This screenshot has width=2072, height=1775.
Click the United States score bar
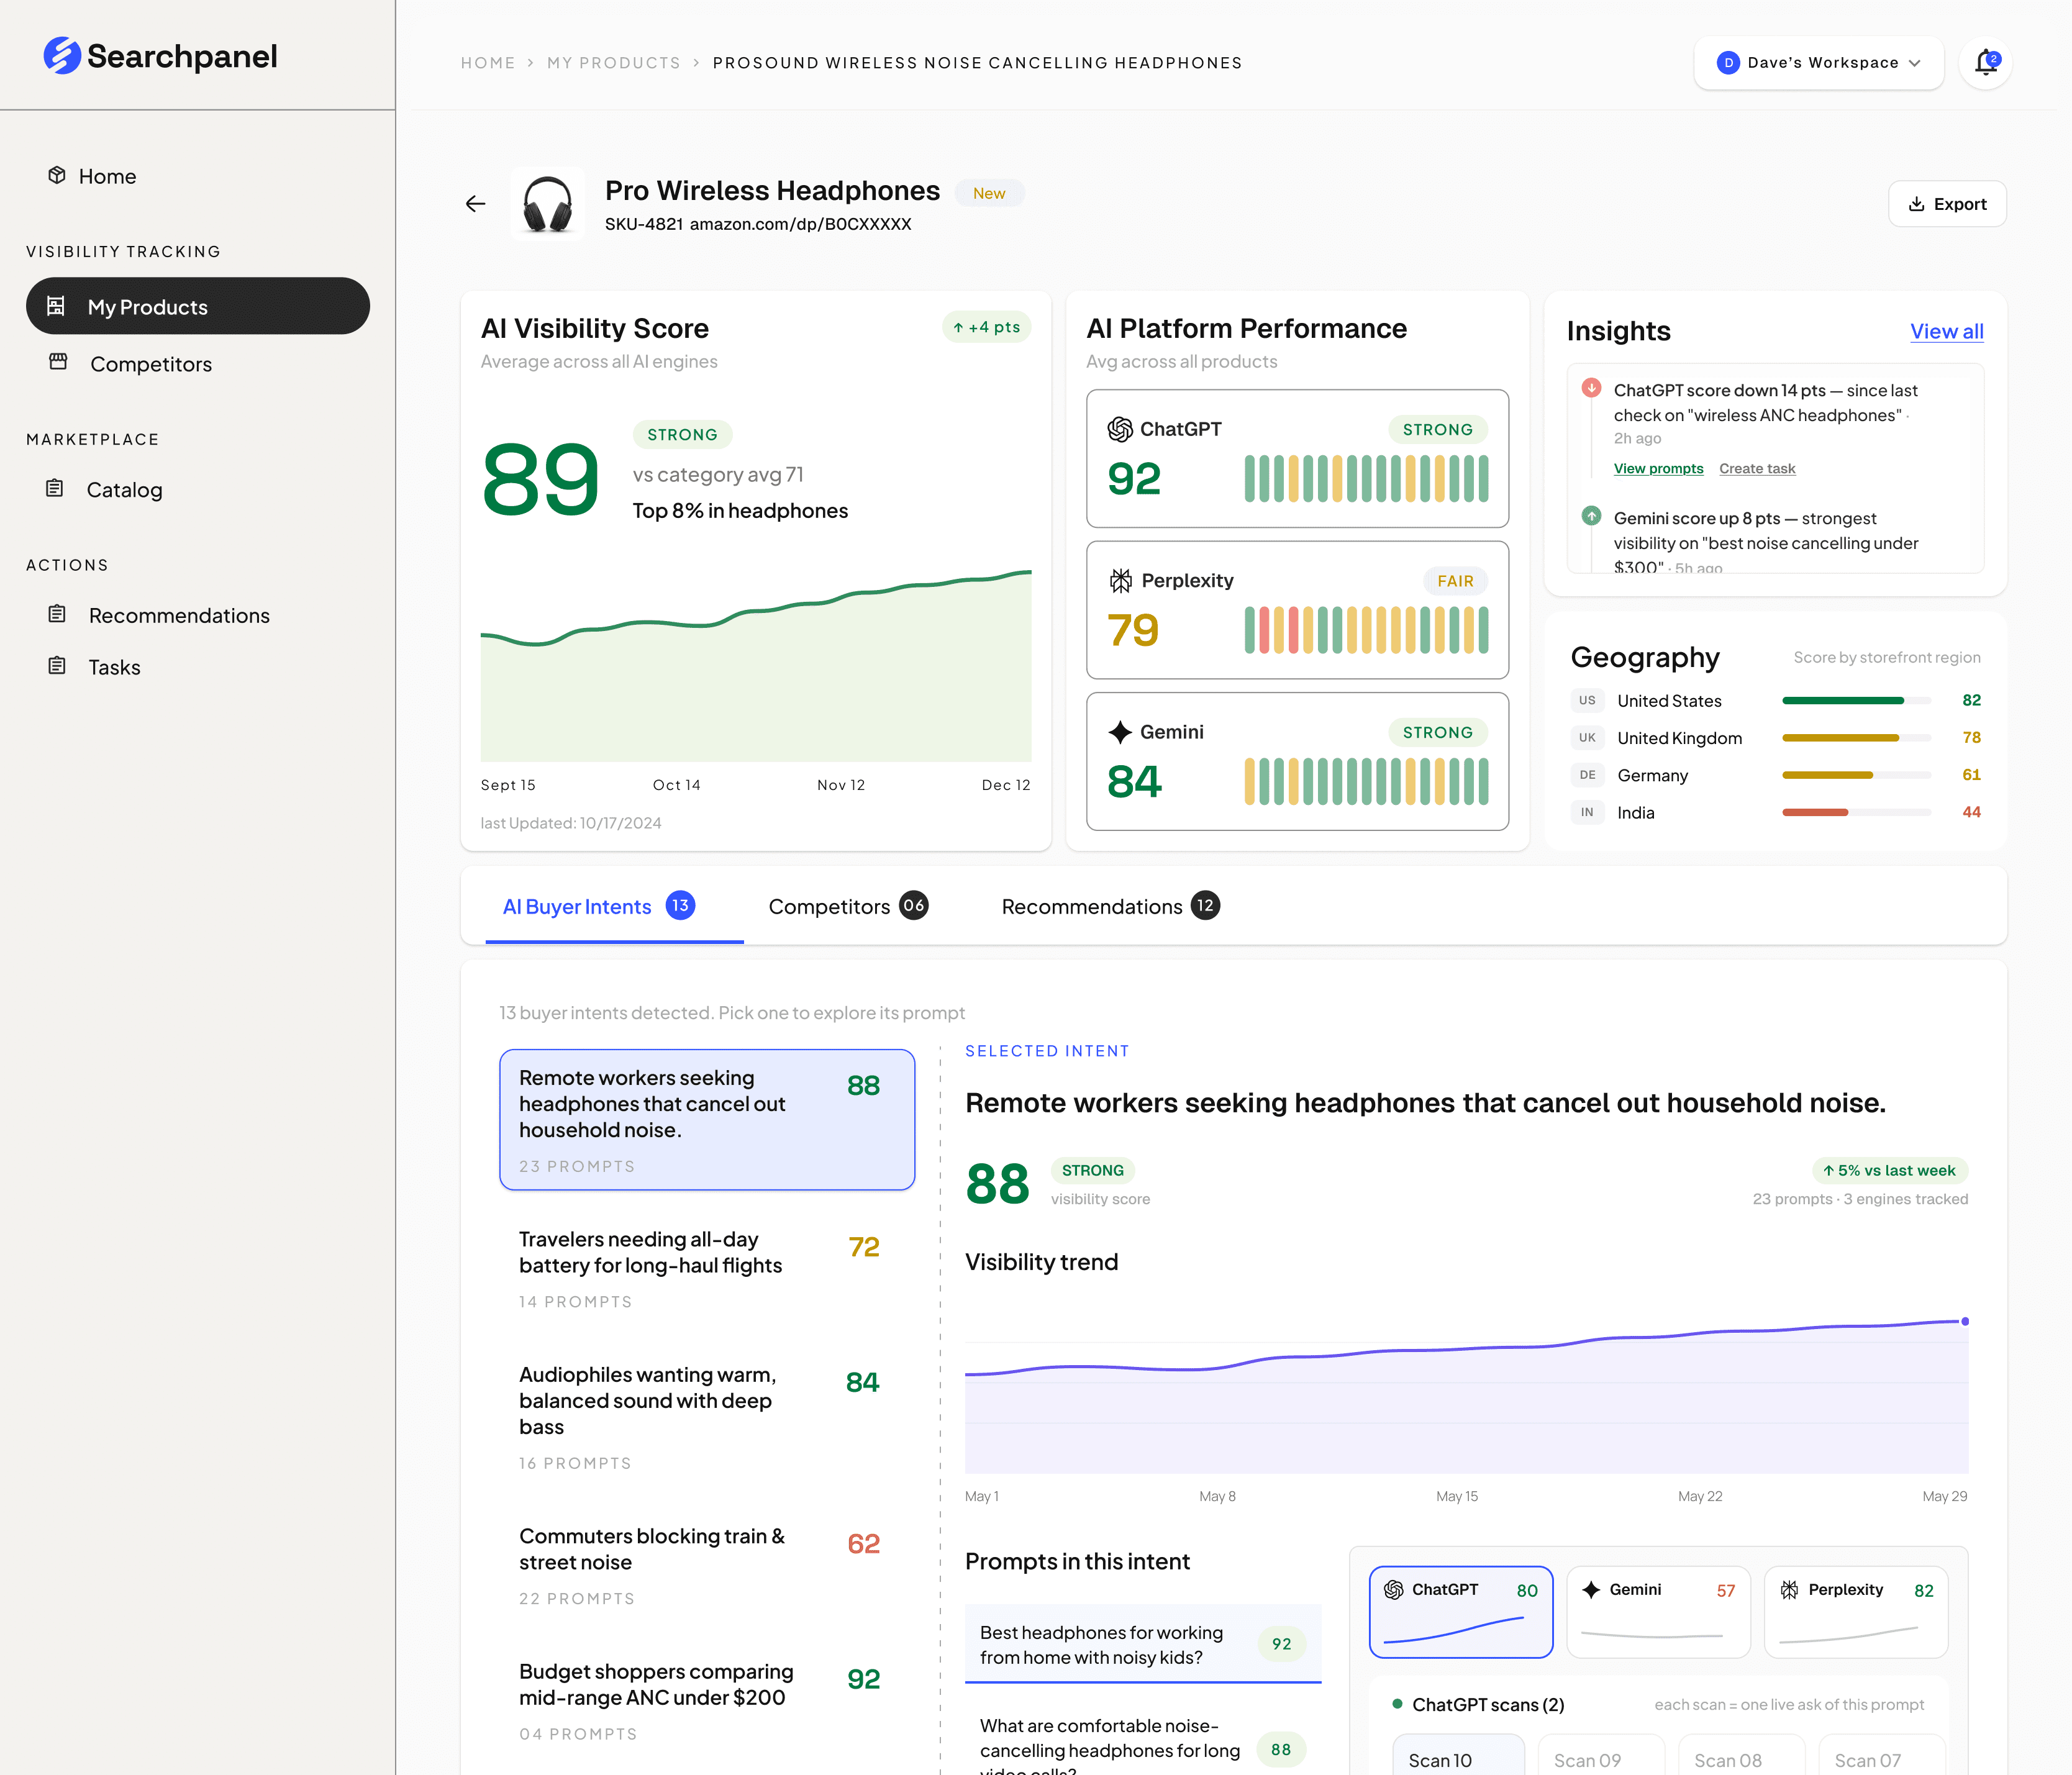1856,700
